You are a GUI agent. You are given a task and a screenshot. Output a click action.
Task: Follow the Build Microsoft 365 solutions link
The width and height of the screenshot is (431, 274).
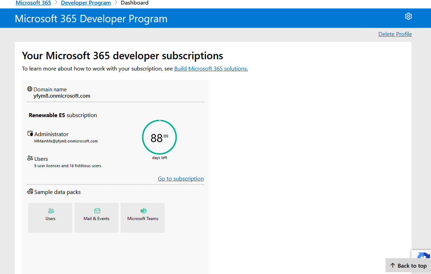pyautogui.click(x=211, y=68)
